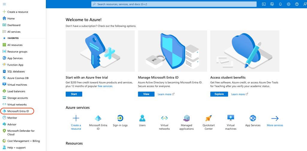Open the Directories + subscriptions filter icon
Viewport: 307px width, 151px height.
272,4
